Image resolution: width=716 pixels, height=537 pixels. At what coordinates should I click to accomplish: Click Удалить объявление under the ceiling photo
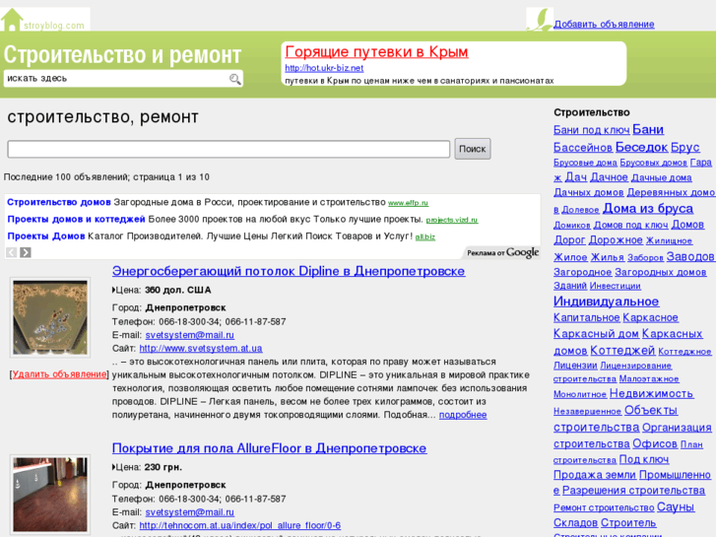pos(59,374)
